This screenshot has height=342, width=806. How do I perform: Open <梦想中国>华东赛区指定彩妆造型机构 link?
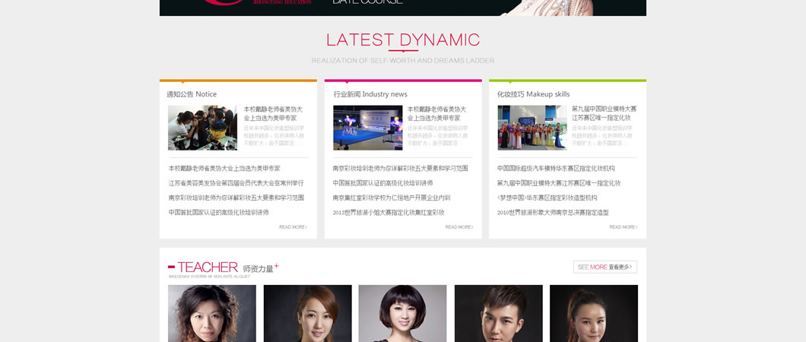coord(547,198)
